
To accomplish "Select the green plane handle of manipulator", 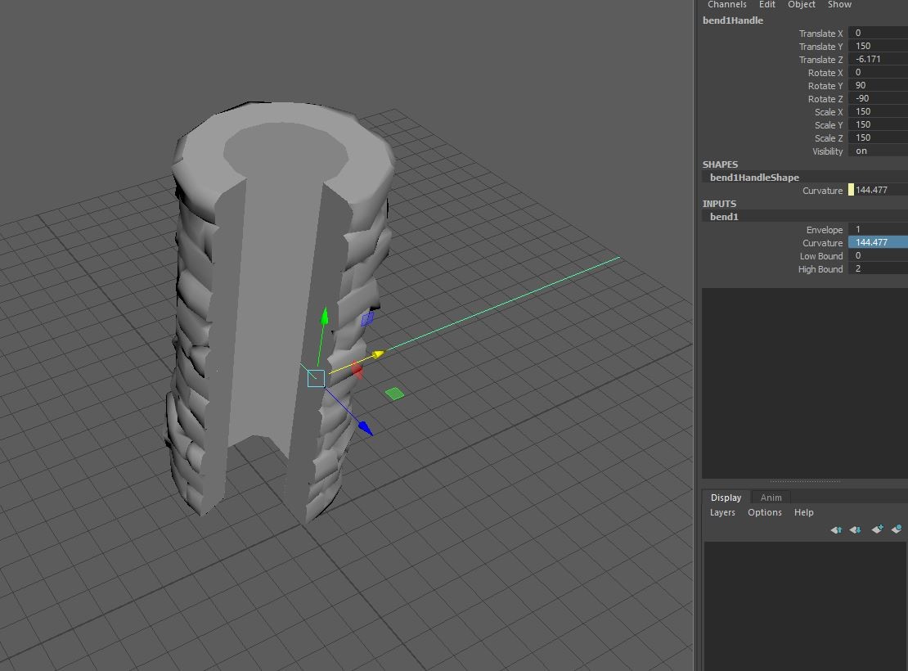I will 394,394.
